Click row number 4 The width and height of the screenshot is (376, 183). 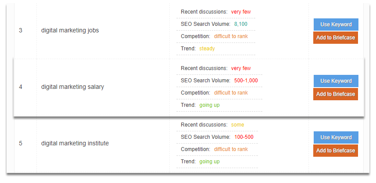21,87
